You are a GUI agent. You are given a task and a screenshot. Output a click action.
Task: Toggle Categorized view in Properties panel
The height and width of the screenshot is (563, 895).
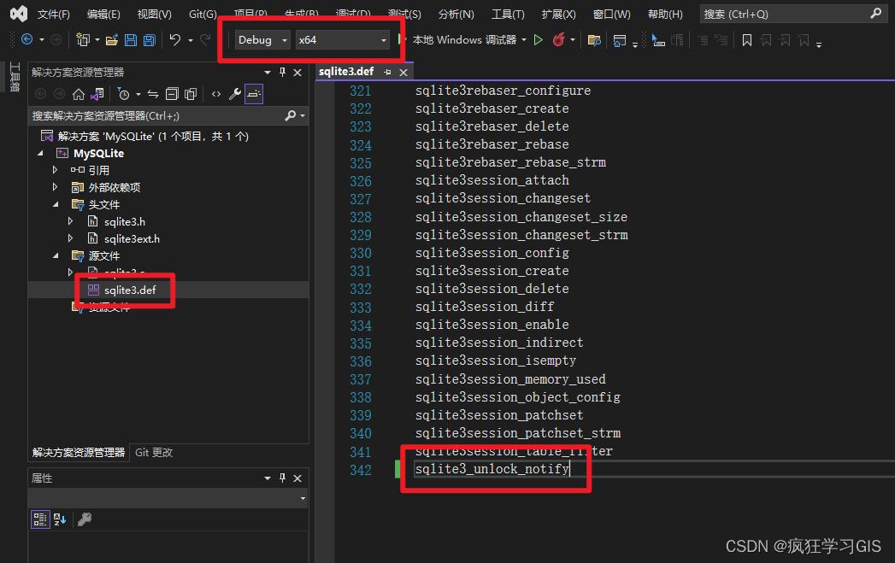40,519
